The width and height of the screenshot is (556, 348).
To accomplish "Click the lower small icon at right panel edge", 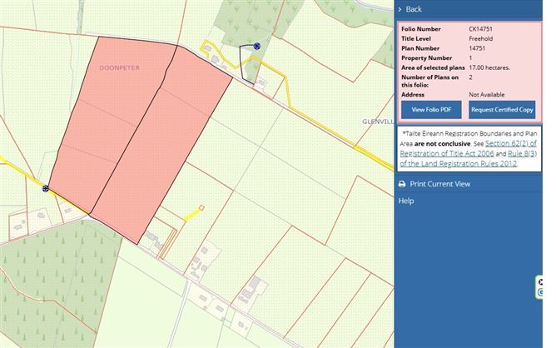I will 540,292.
